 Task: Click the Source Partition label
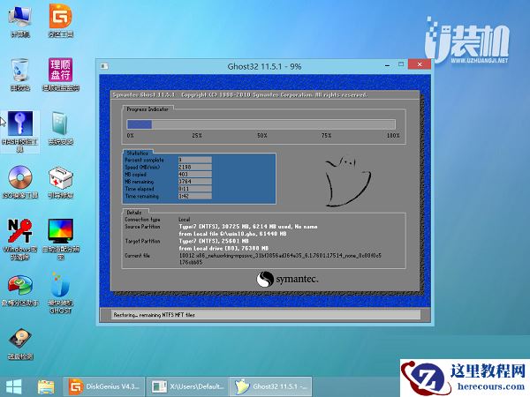(x=142, y=227)
